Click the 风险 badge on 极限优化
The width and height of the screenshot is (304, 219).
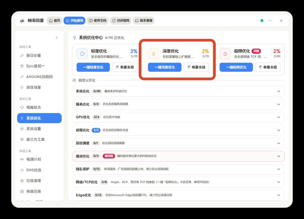click(x=256, y=51)
